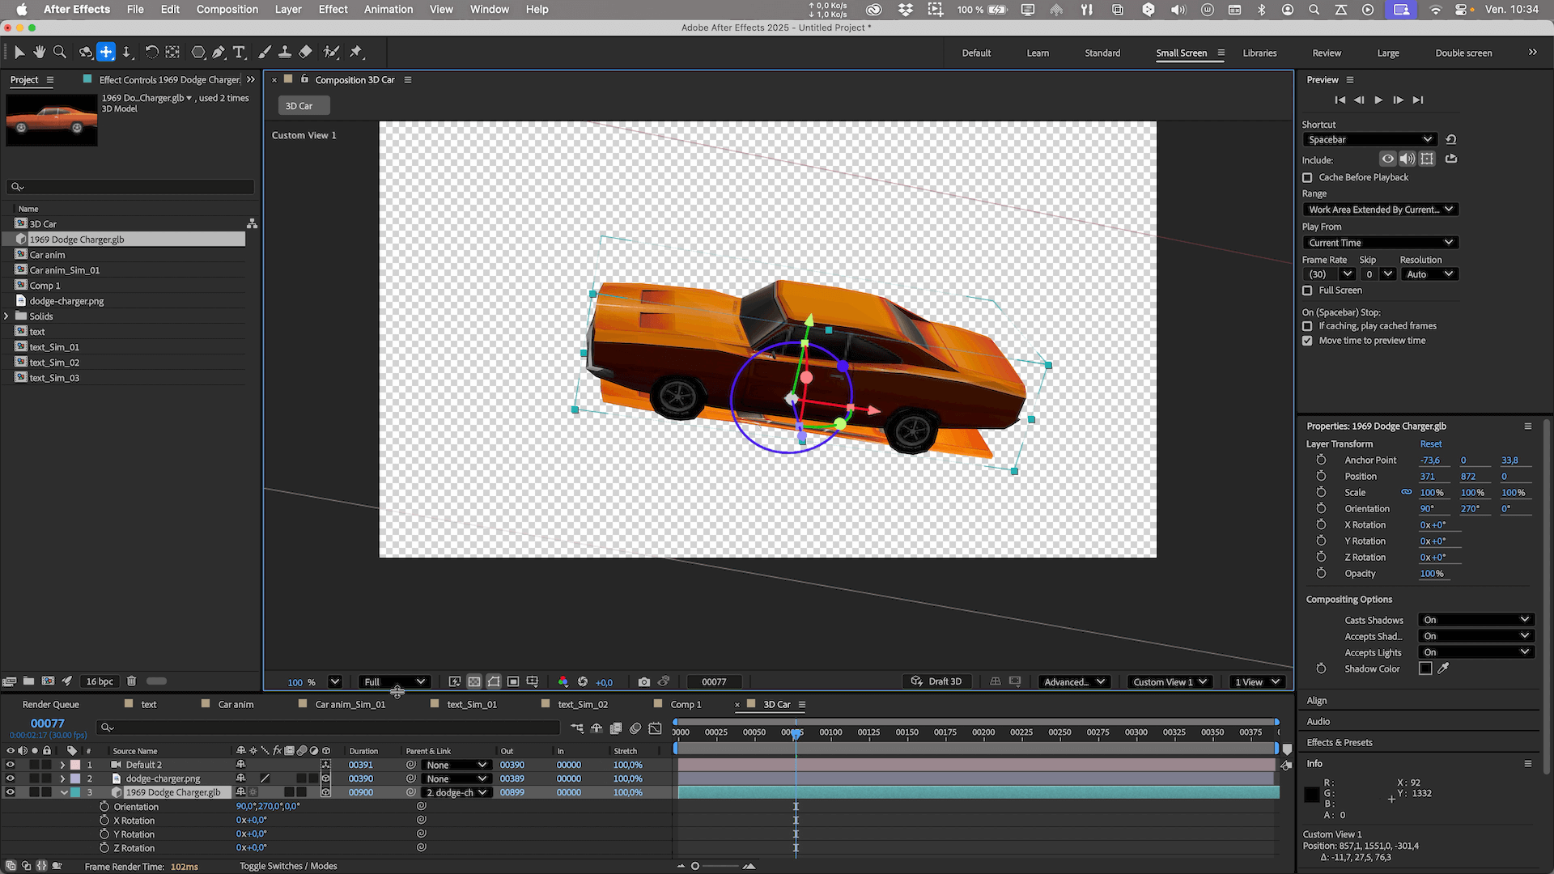Click Reset in Layer Transform
1554x874 pixels.
1430,444
